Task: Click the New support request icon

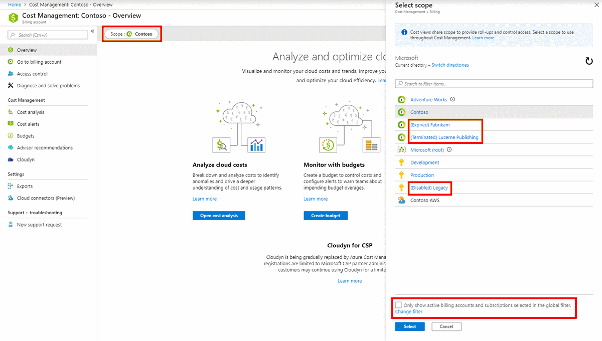Action: [x=11, y=225]
